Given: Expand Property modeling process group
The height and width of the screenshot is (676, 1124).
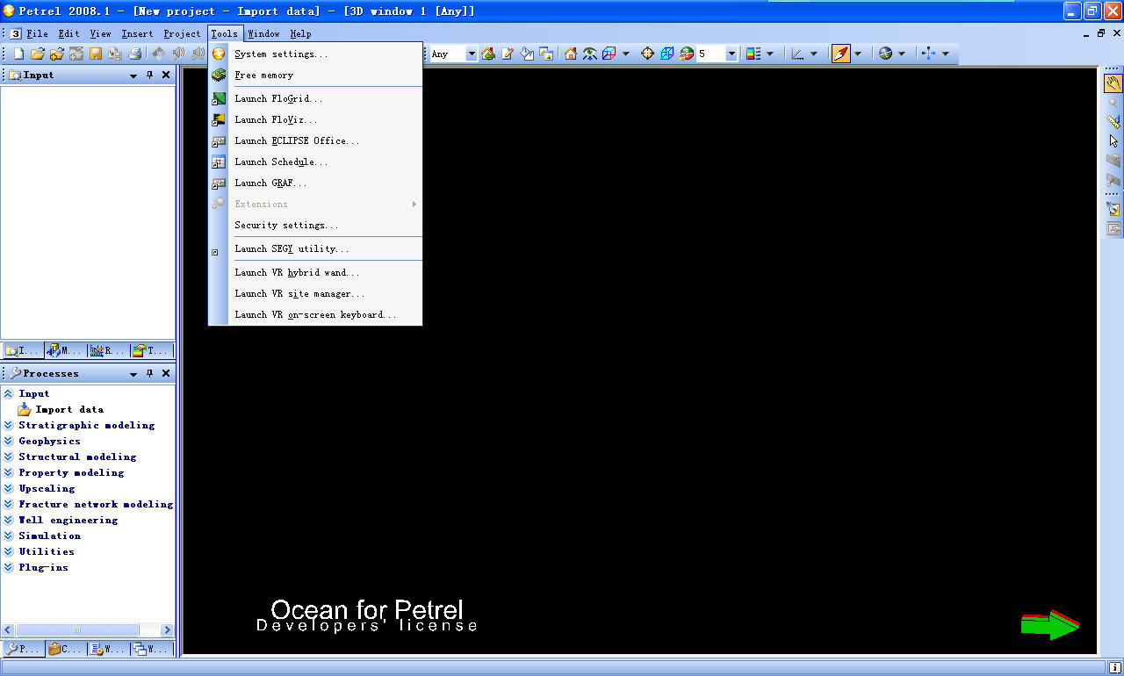Looking at the screenshot, I should pyautogui.click(x=8, y=473).
